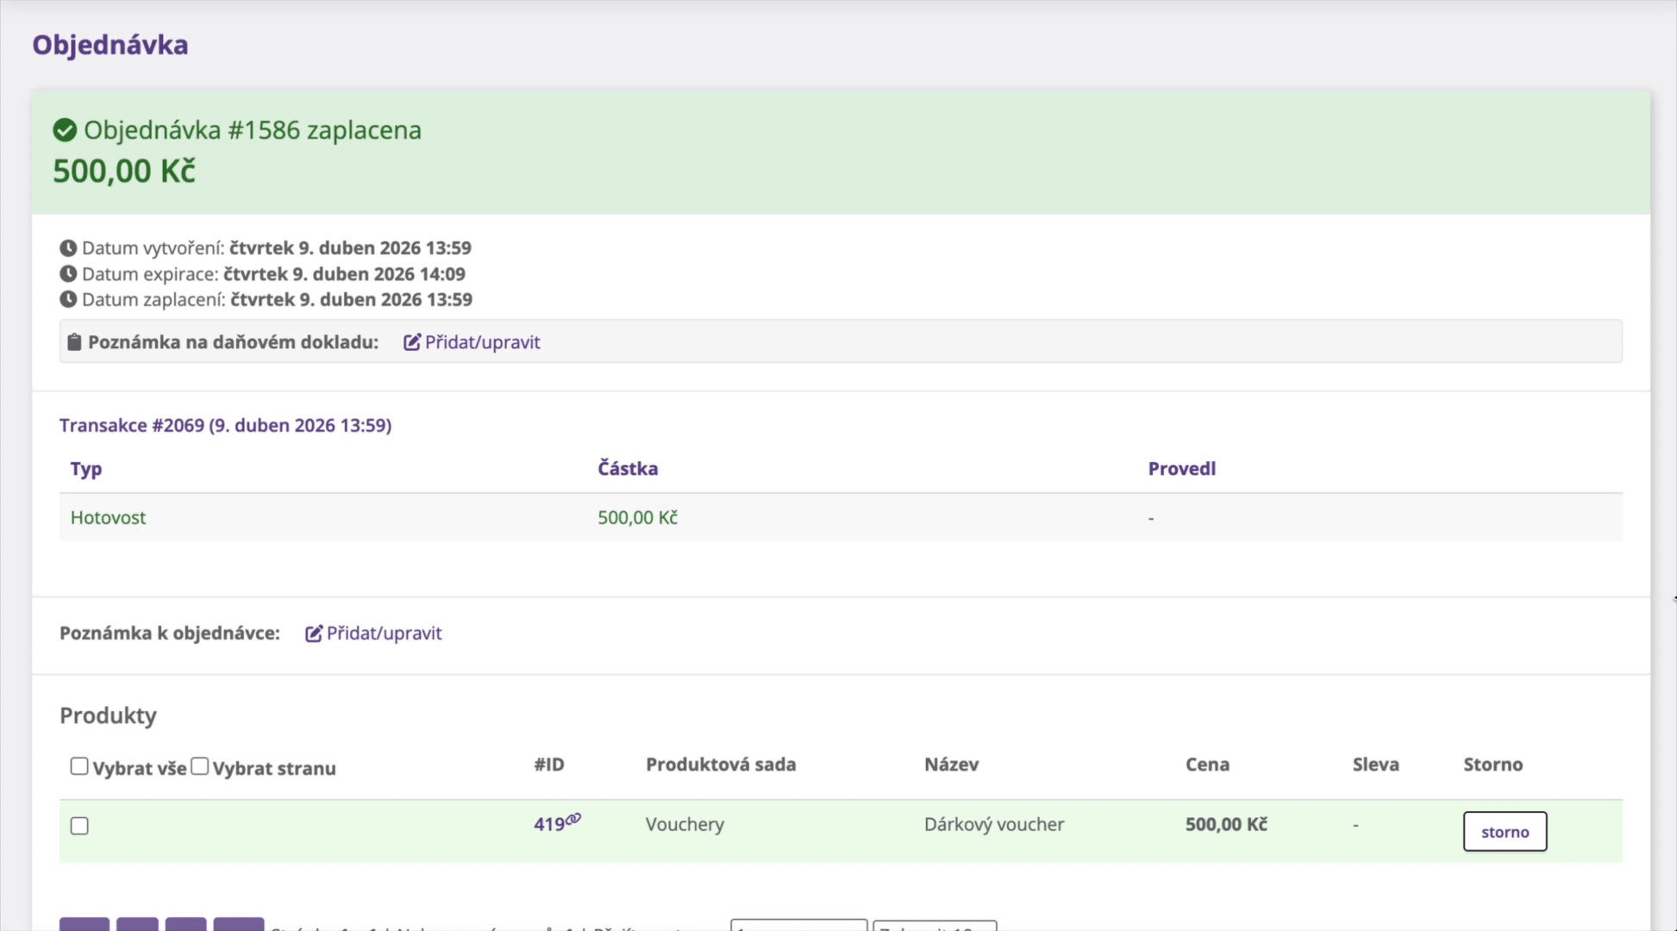Viewport: 1677px width, 931px height.
Task: Click the chain link icon next to 419
Action: [x=574, y=818]
